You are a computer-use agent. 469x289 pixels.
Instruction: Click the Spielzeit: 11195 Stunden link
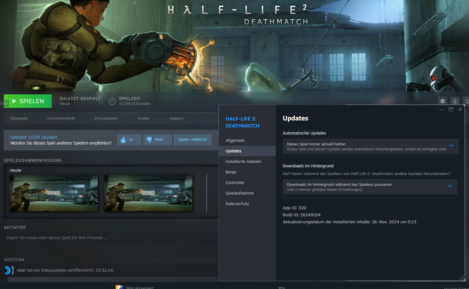point(34,137)
